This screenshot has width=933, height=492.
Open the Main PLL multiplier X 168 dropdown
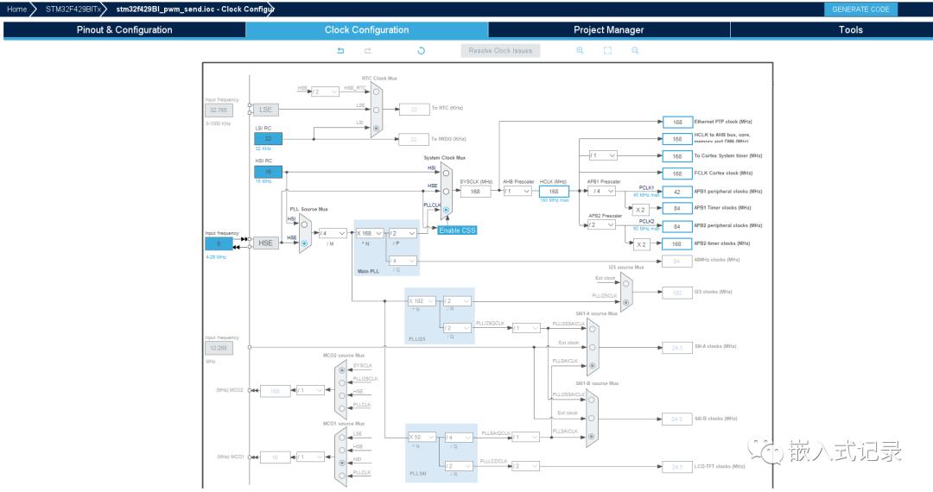370,233
